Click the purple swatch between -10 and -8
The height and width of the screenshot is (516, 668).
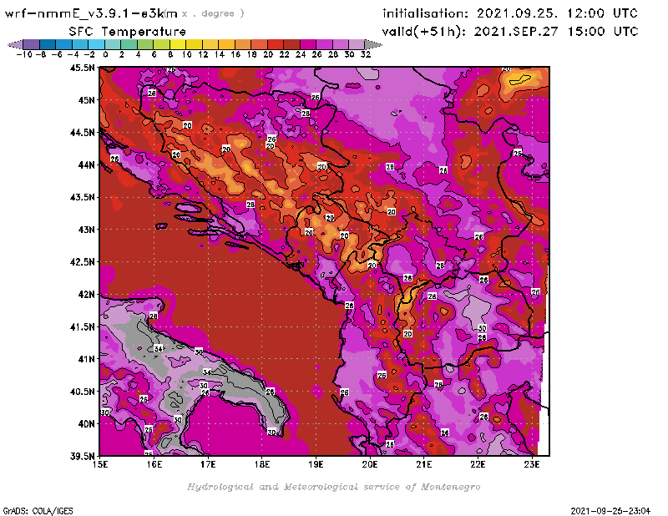click(x=32, y=45)
